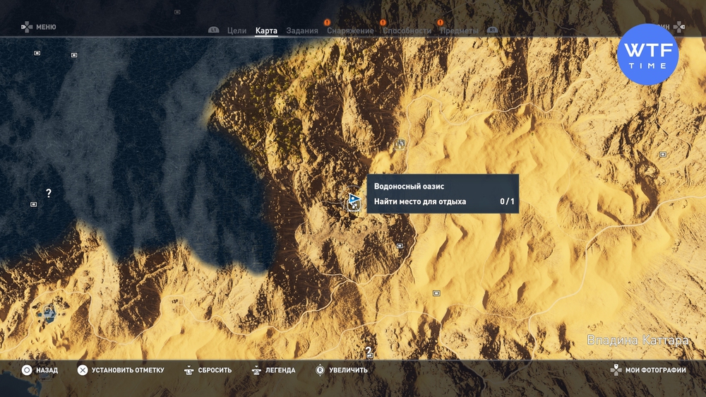
Task: Switch to the Задания tab
Action: point(302,31)
